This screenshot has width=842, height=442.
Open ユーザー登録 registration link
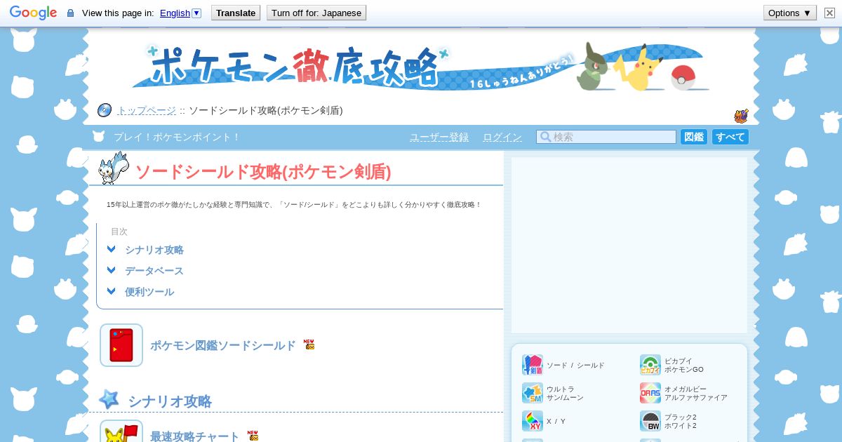439,137
